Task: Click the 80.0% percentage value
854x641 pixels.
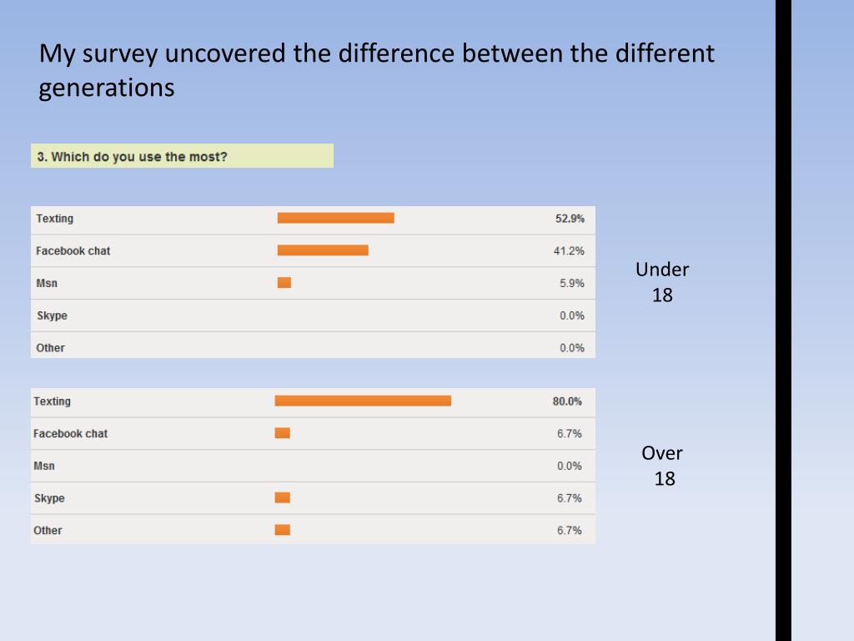Action: (567, 401)
